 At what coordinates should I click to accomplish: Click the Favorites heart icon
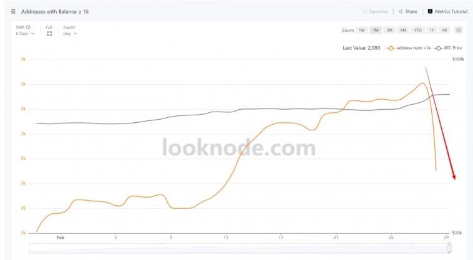[364, 11]
